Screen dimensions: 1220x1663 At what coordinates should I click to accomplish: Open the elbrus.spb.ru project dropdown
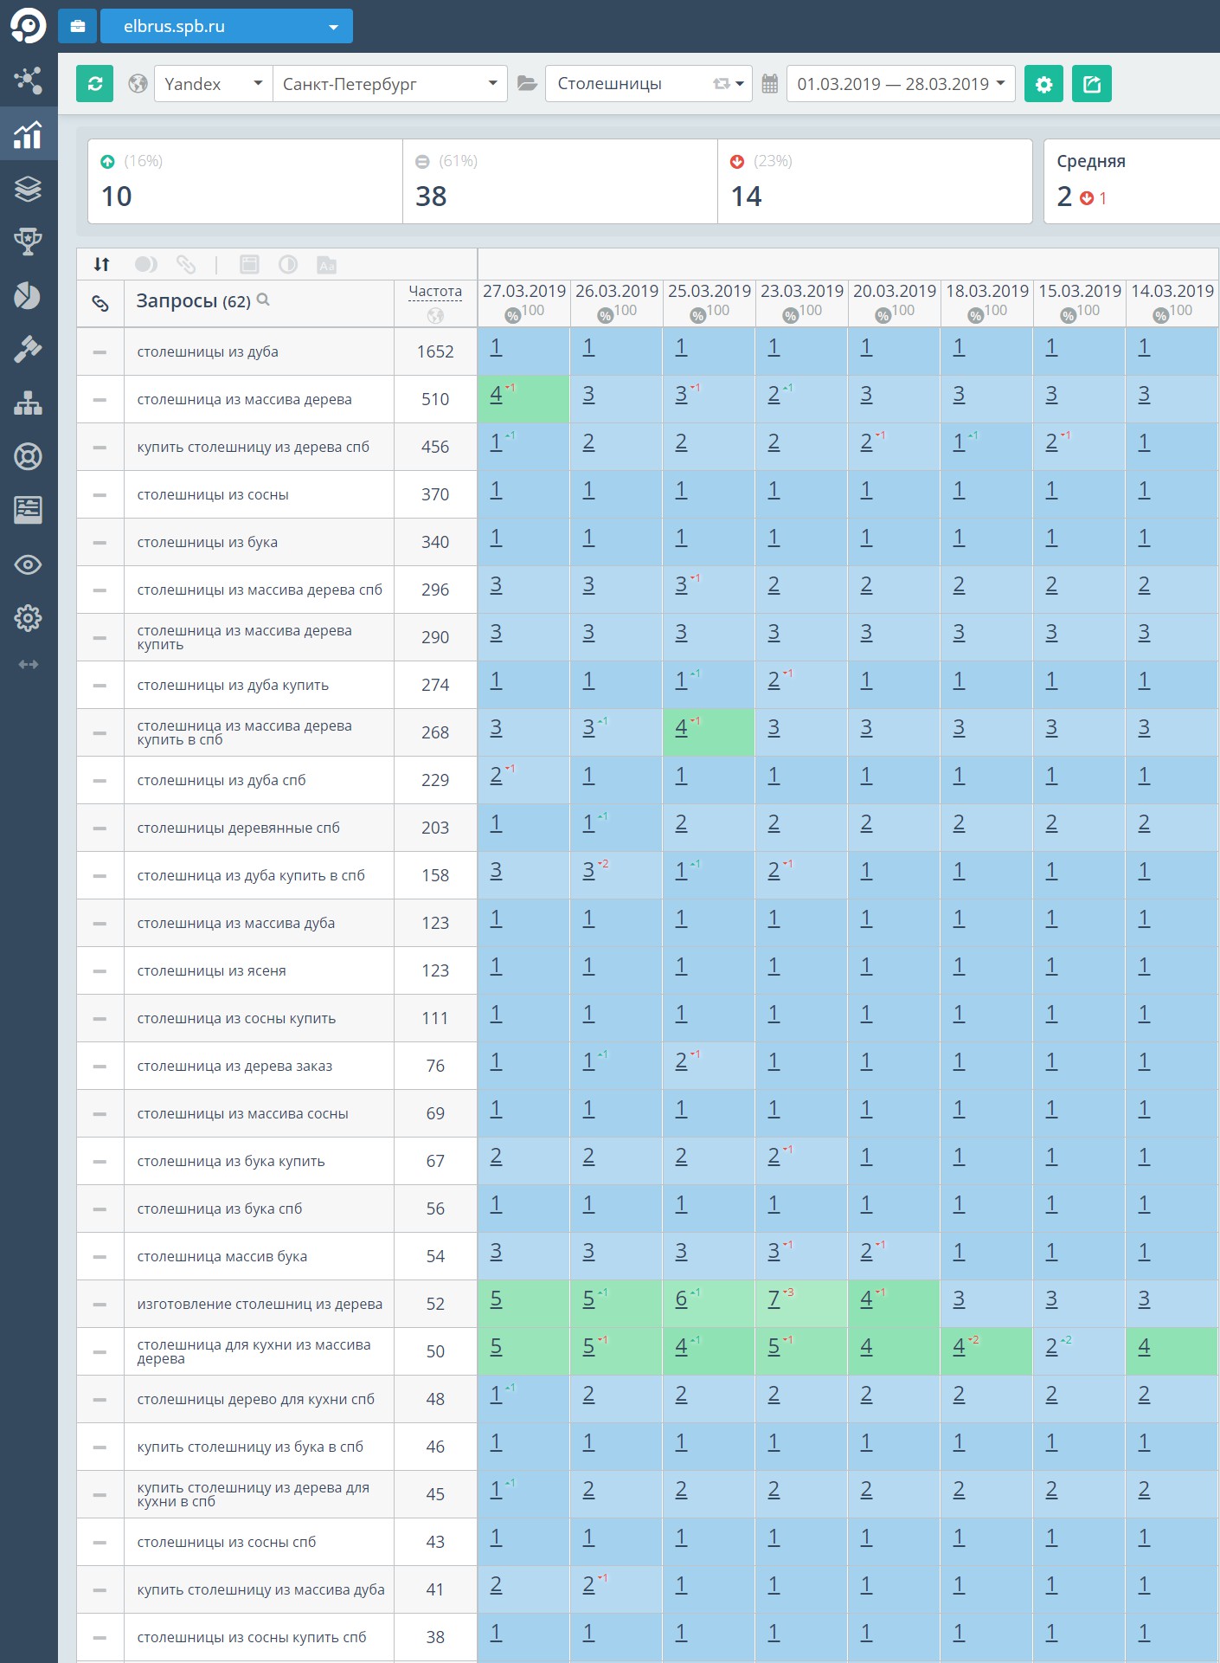tap(227, 26)
